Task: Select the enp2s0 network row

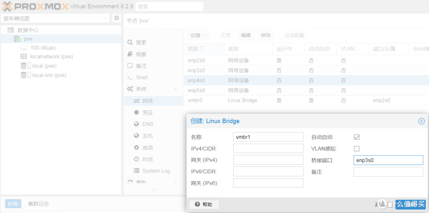Action: [x=306, y=60]
